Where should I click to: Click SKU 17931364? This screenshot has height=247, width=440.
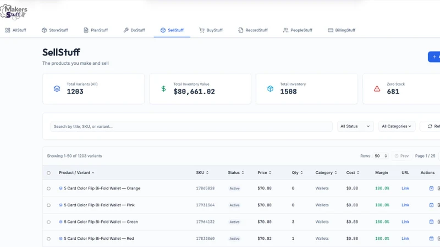pyautogui.click(x=205, y=205)
